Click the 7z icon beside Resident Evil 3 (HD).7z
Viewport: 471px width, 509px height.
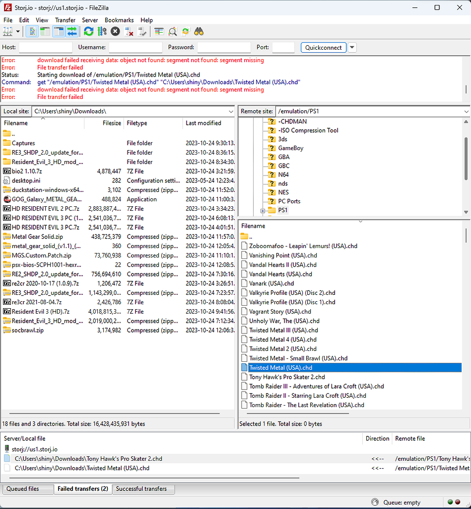(x=6, y=311)
